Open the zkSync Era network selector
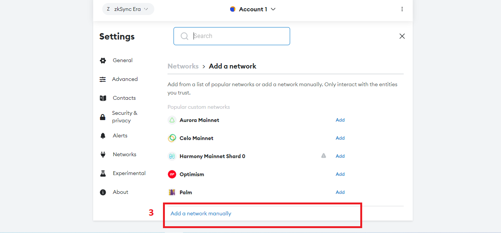The height and width of the screenshot is (233, 501). click(128, 9)
